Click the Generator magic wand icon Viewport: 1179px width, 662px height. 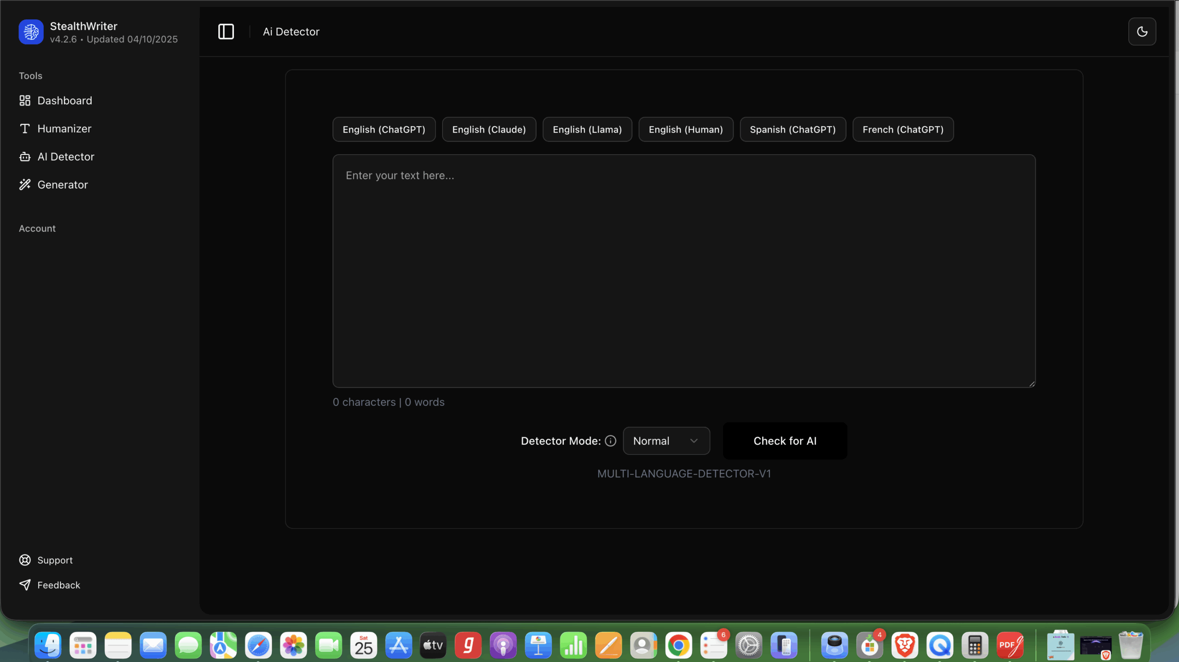25,184
